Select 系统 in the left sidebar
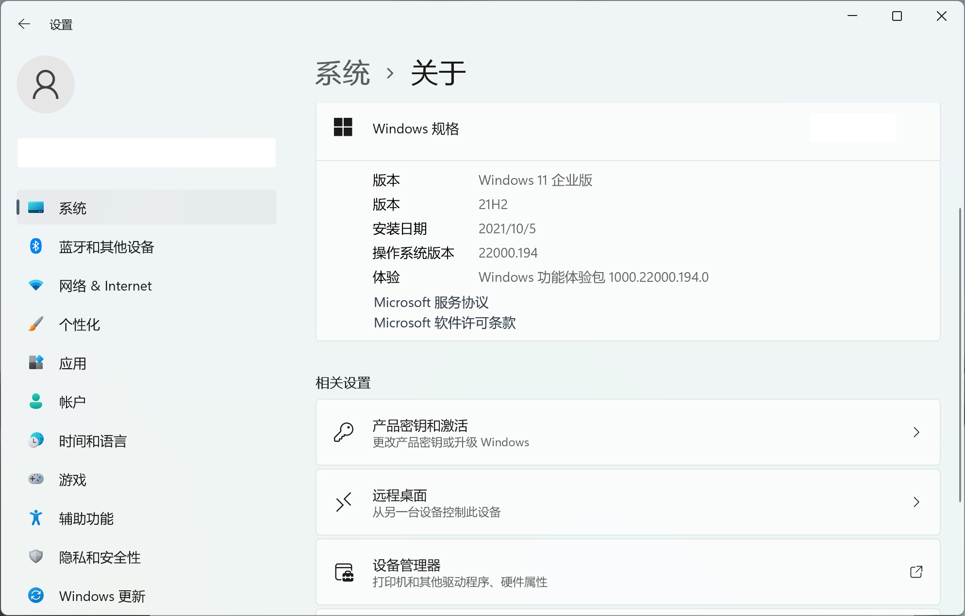965x616 pixels. point(73,208)
